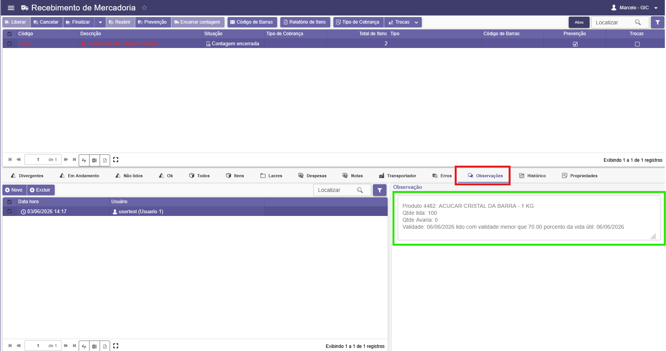This screenshot has width=666, height=351.
Task: Toggle select-all checkbox in observations grid header
Action: pyautogui.click(x=10, y=202)
